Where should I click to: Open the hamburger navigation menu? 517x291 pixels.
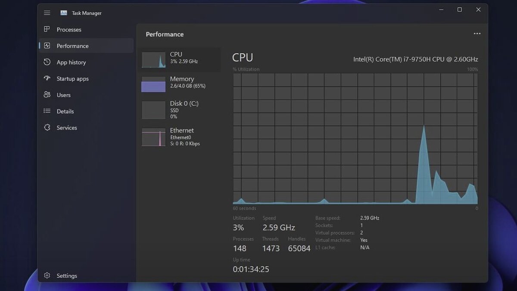[47, 13]
